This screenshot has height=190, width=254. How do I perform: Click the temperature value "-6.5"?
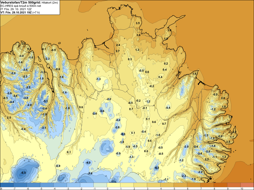click(23, 173)
